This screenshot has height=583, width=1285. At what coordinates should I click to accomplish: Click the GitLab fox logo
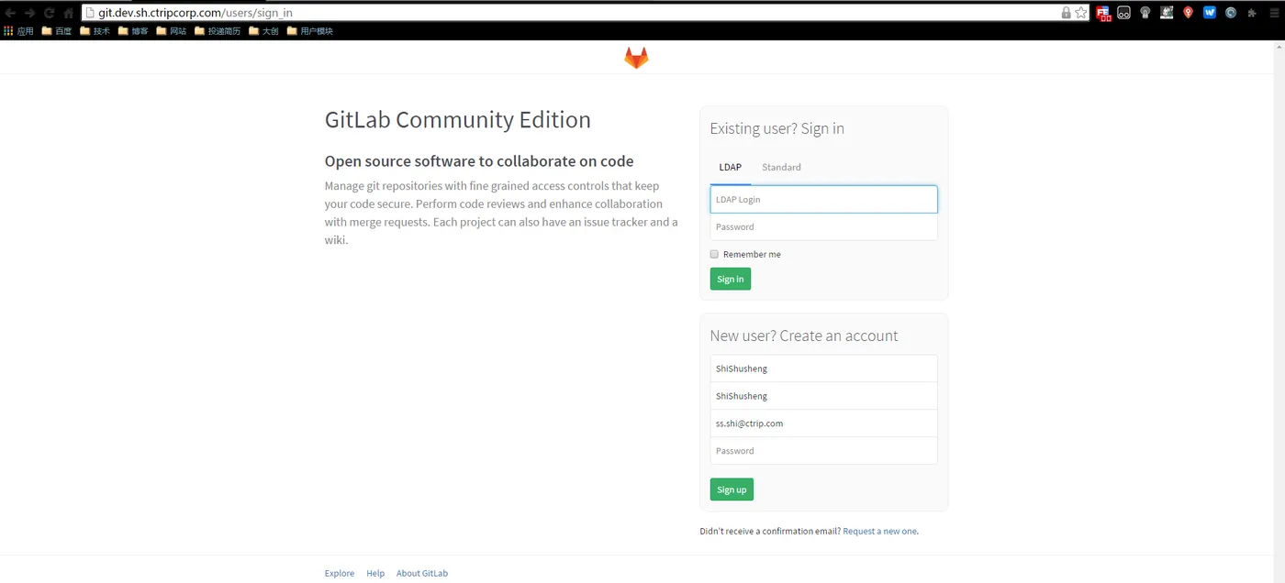[x=636, y=59]
